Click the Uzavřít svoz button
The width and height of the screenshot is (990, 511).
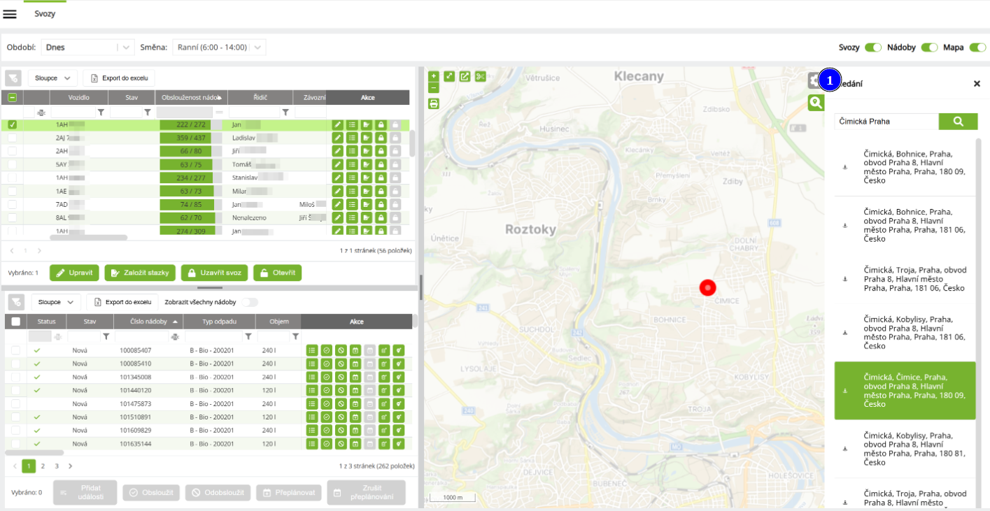pyautogui.click(x=213, y=273)
